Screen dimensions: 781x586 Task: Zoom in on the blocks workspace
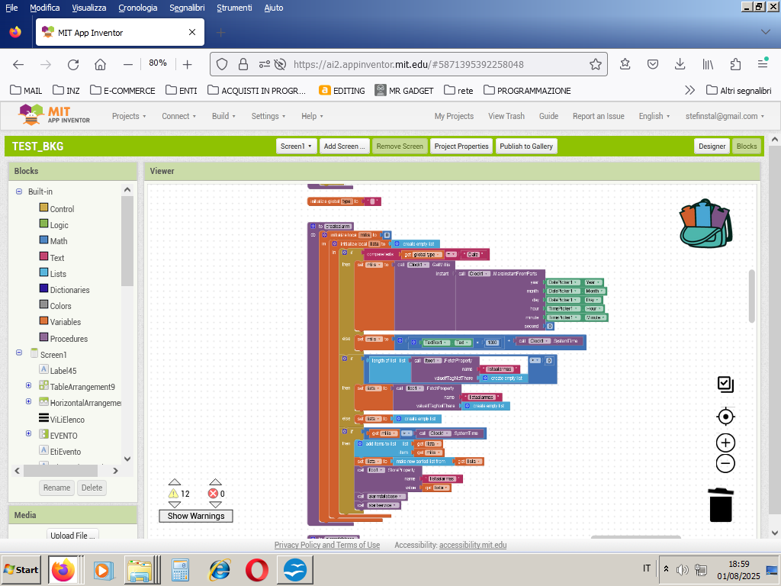click(x=725, y=443)
